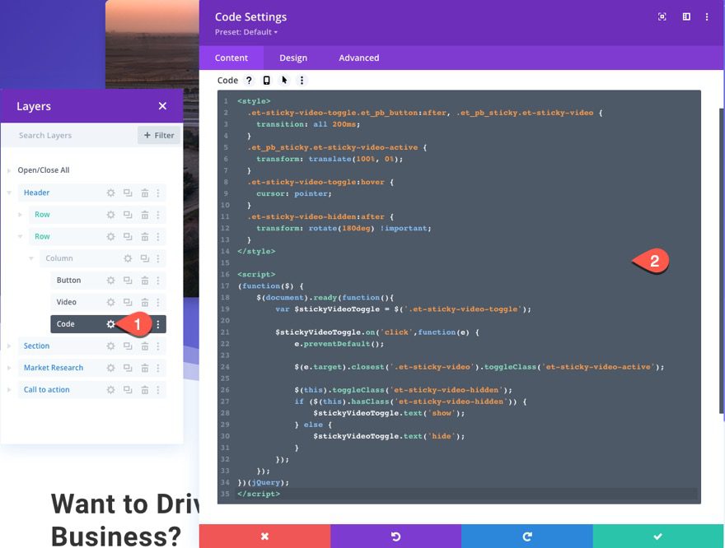
Task: Open the three-dot menu in Code Settings header
Action: point(706,16)
